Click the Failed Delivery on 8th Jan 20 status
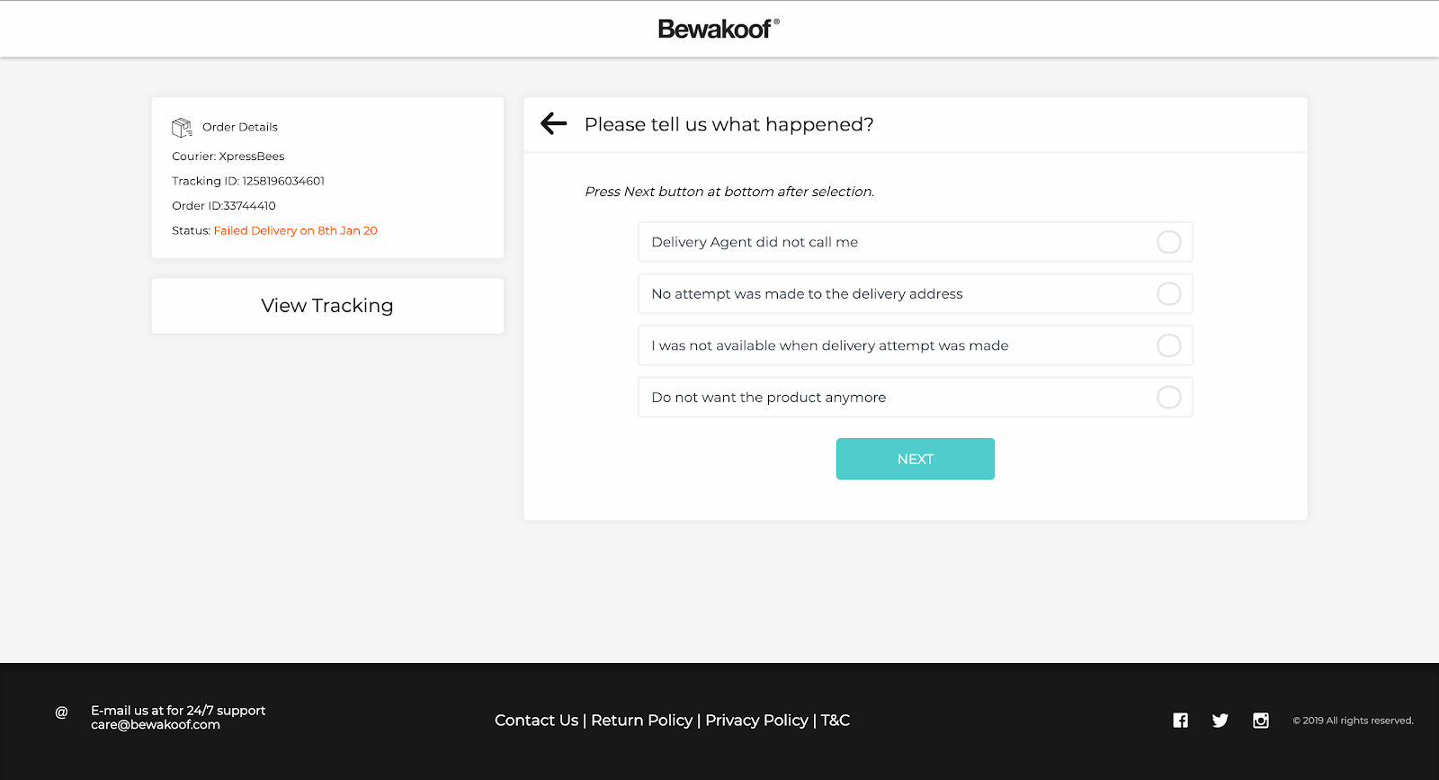1439x780 pixels. (x=296, y=231)
